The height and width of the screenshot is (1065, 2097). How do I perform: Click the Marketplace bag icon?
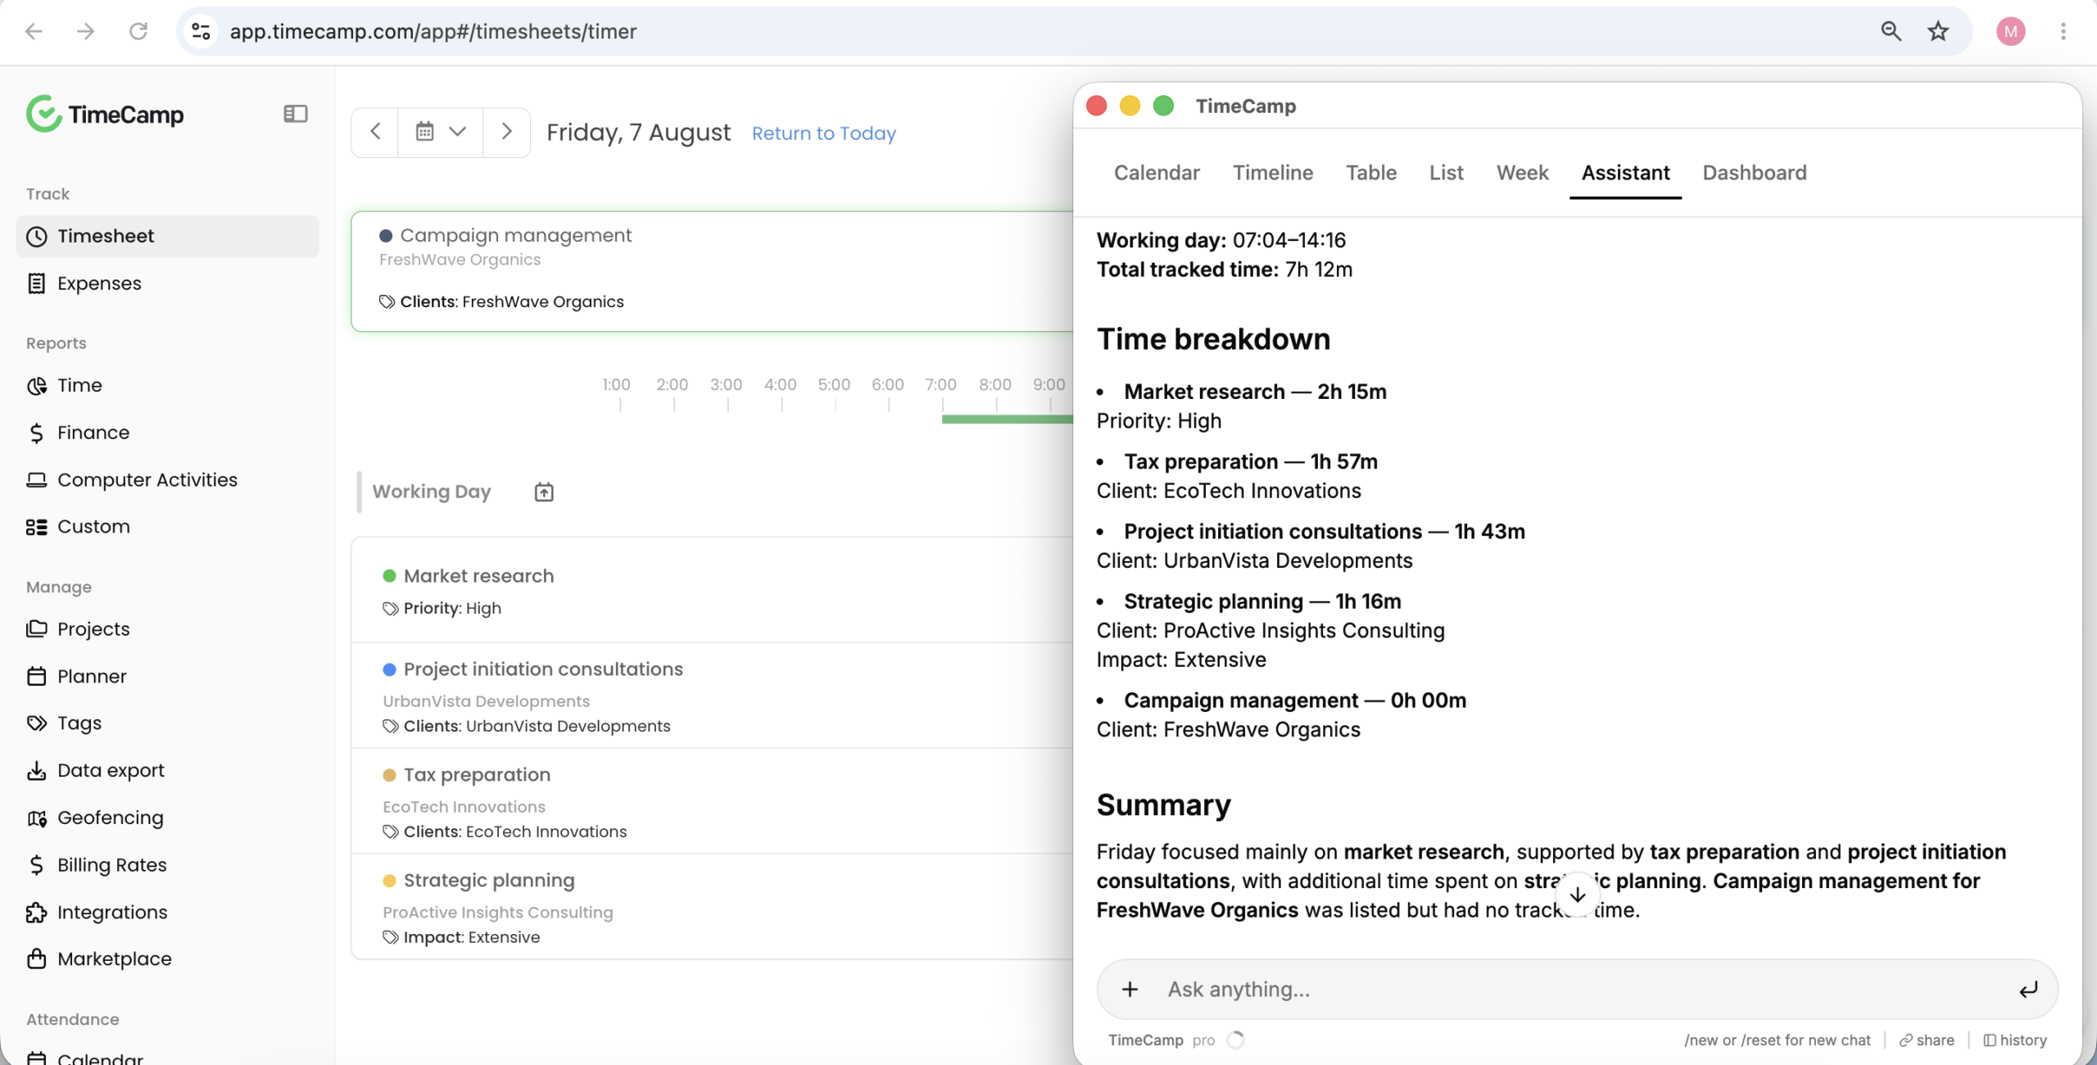click(37, 959)
